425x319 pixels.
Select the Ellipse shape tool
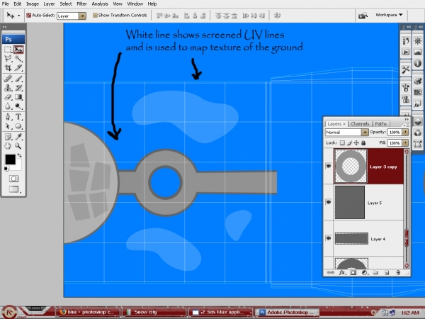tap(18, 126)
